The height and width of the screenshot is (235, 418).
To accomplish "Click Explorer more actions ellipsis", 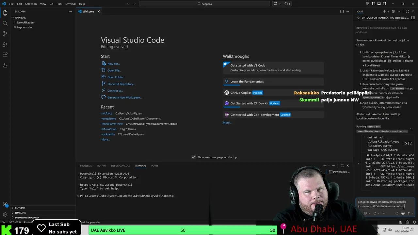I will click(70, 11).
